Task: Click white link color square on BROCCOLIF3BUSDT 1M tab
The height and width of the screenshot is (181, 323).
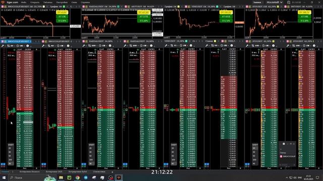Action: pos(44,7)
